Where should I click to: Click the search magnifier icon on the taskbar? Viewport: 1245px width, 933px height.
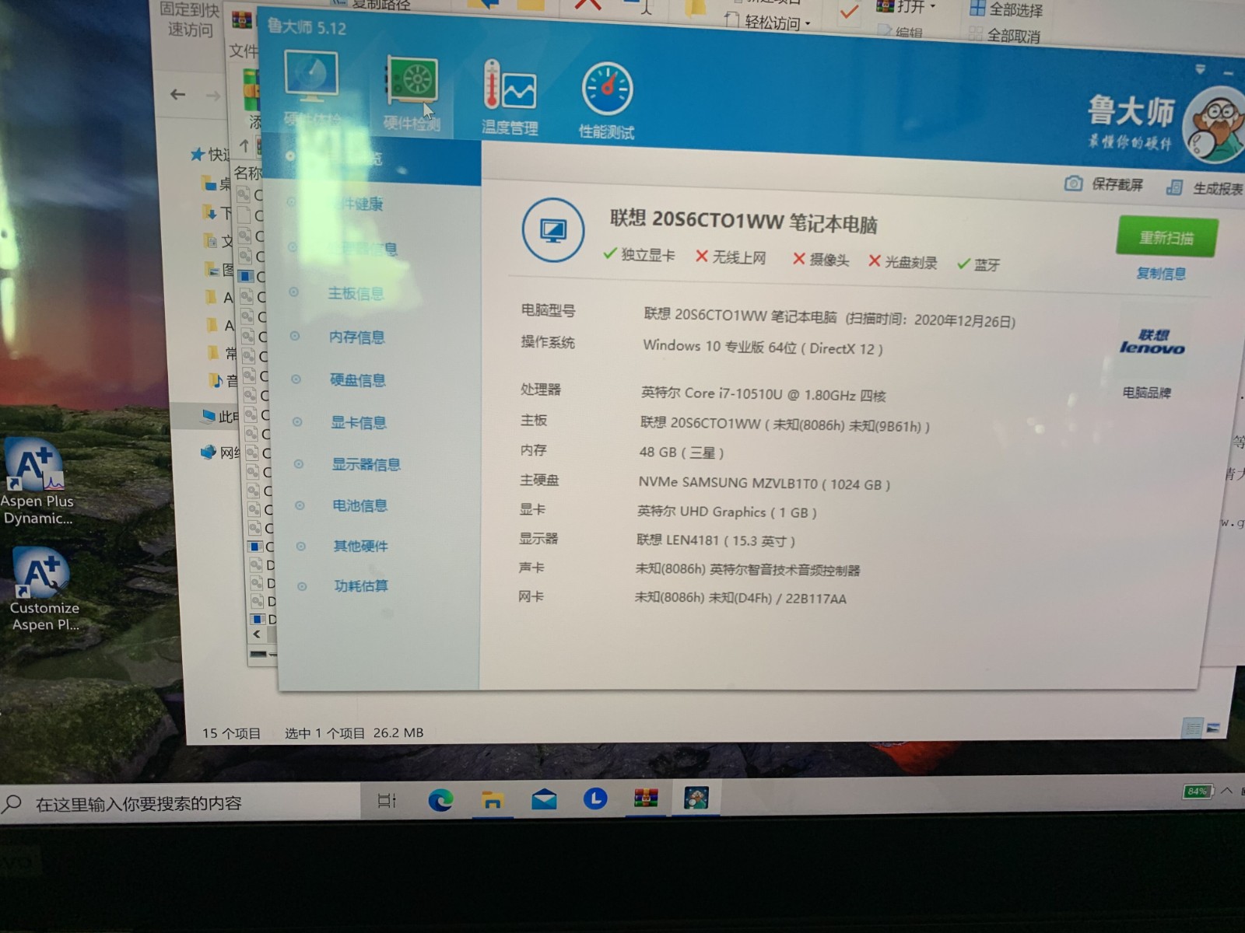(x=12, y=803)
